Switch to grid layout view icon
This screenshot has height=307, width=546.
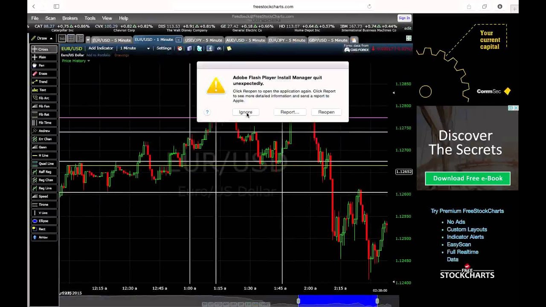click(x=71, y=39)
